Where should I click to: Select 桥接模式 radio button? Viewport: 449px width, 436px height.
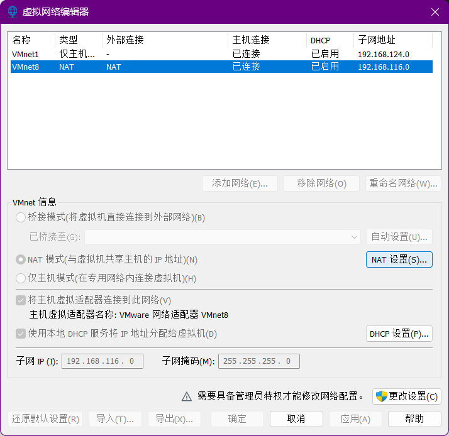[21, 217]
